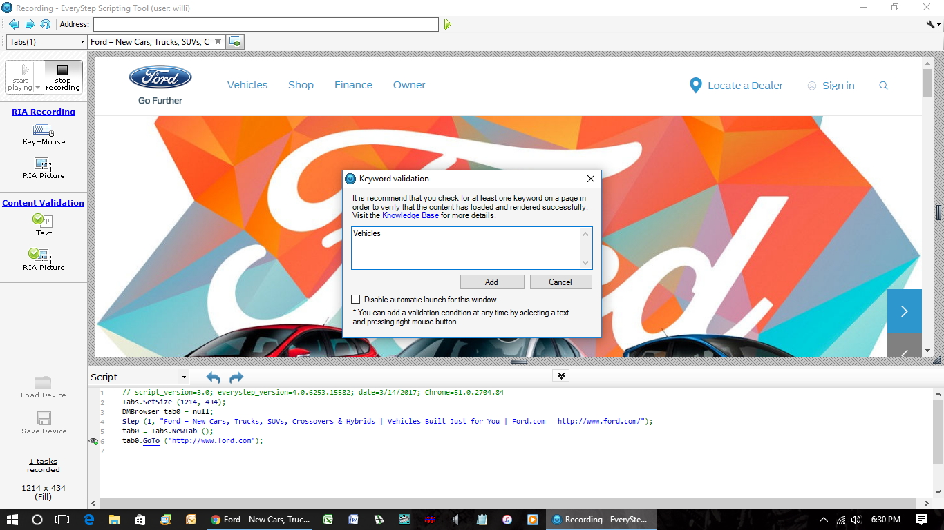This screenshot has height=530, width=944.
Task: Choose RIA Picture under Content Validation
Action: 44,259
